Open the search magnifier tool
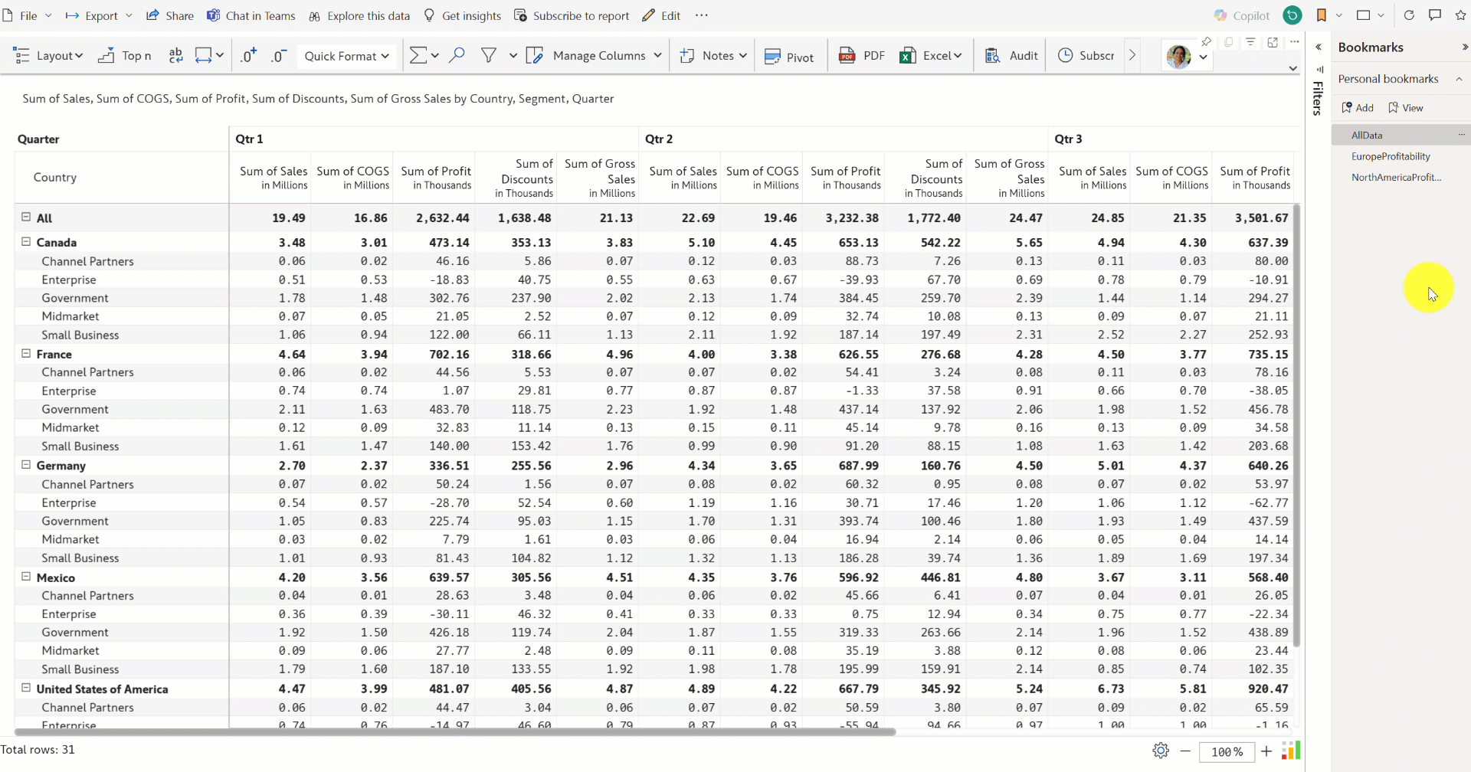The image size is (1471, 772). tap(457, 55)
